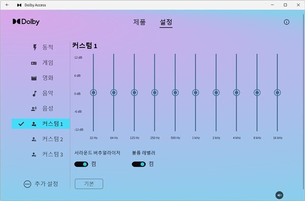The height and width of the screenshot is (201, 305).
Task: Click the 음악 preset label
Action: 48,93
